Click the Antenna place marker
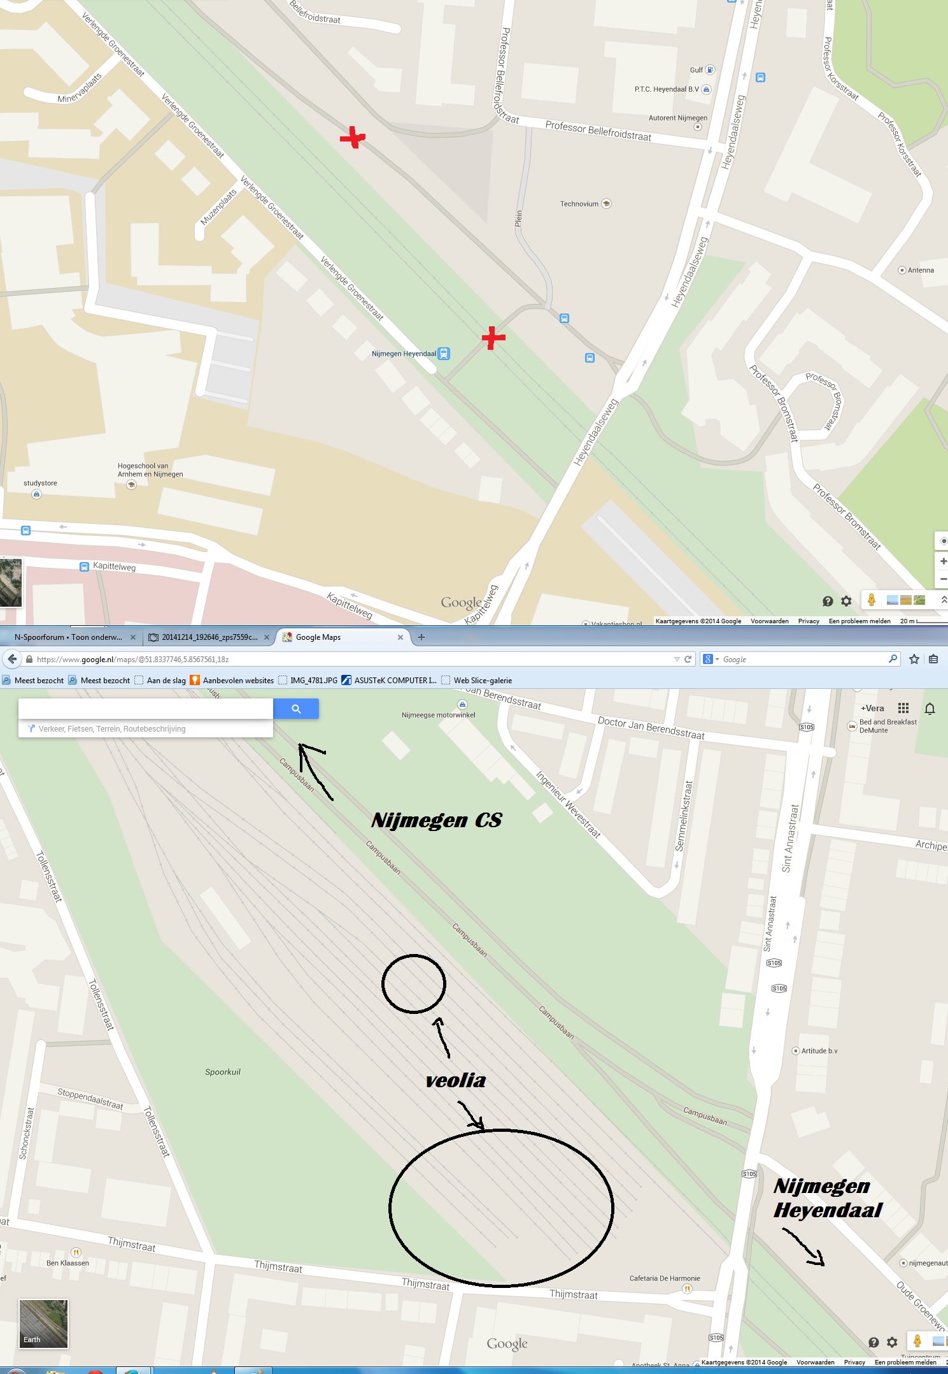948x1374 pixels. click(902, 270)
